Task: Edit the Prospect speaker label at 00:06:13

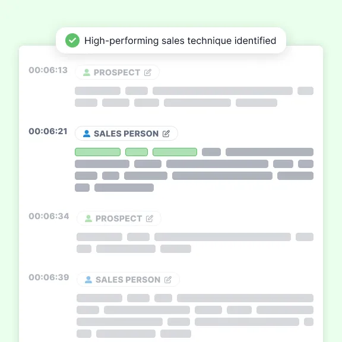Action: coord(148,72)
